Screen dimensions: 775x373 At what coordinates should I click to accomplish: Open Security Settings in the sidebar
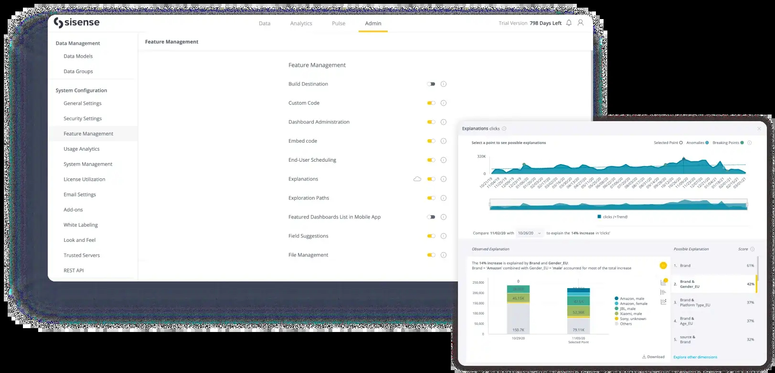click(x=83, y=118)
